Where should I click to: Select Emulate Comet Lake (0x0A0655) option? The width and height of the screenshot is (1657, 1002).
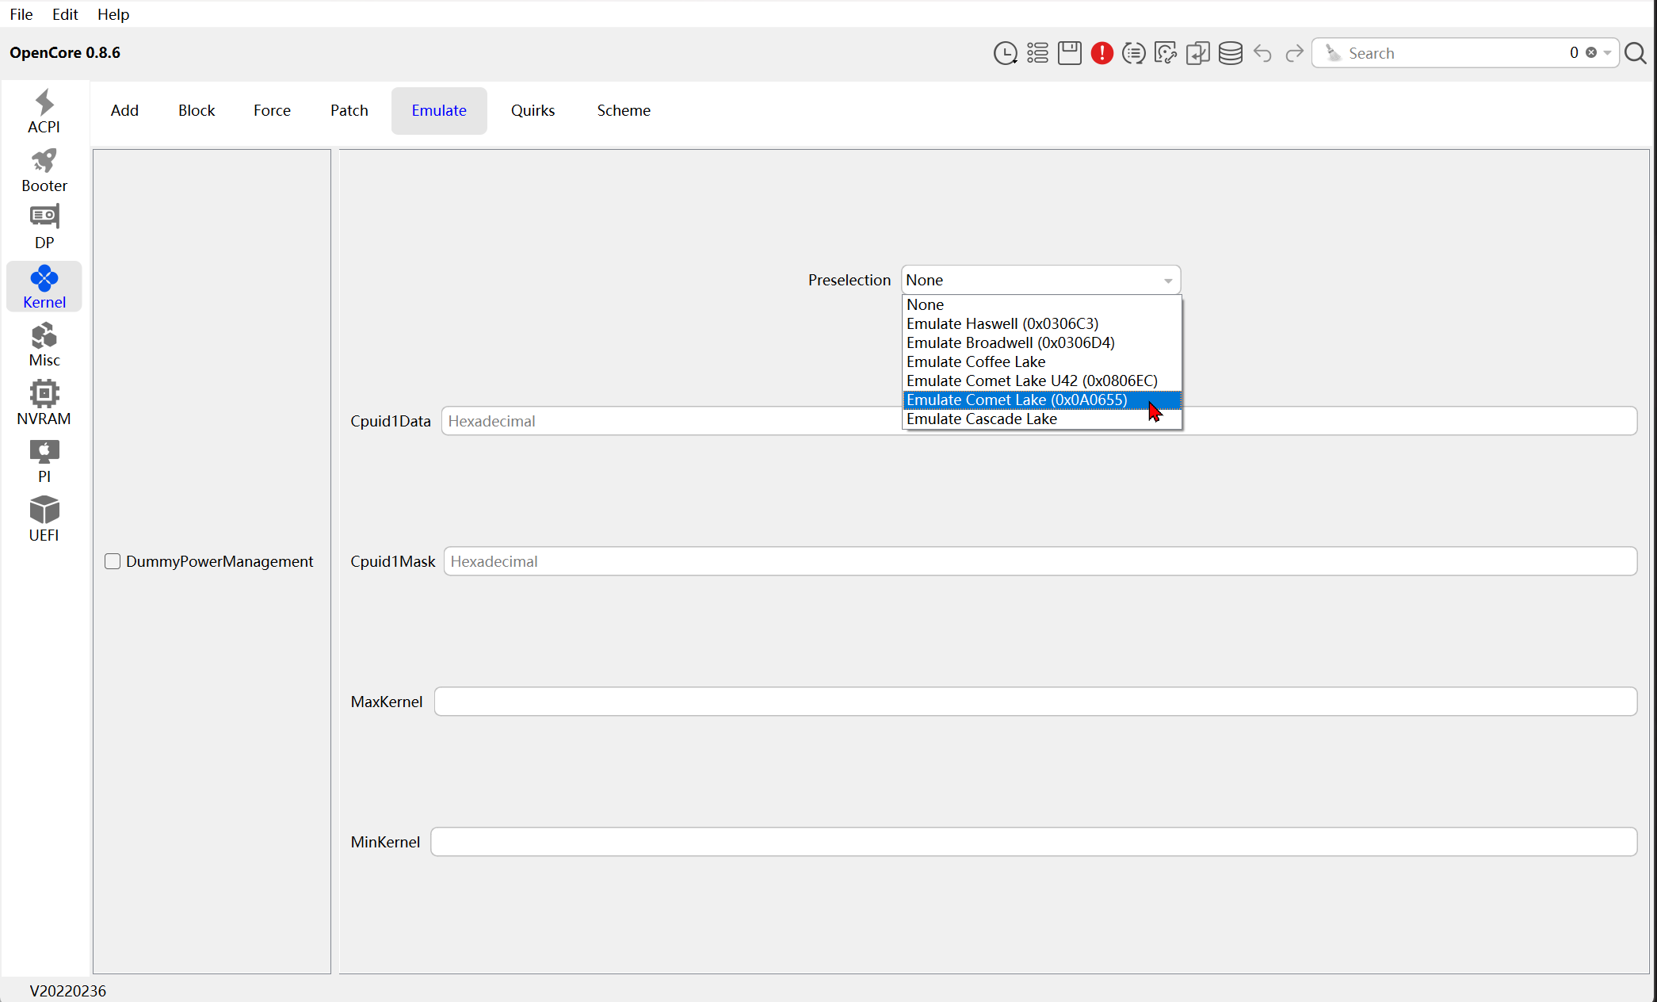pos(1017,400)
